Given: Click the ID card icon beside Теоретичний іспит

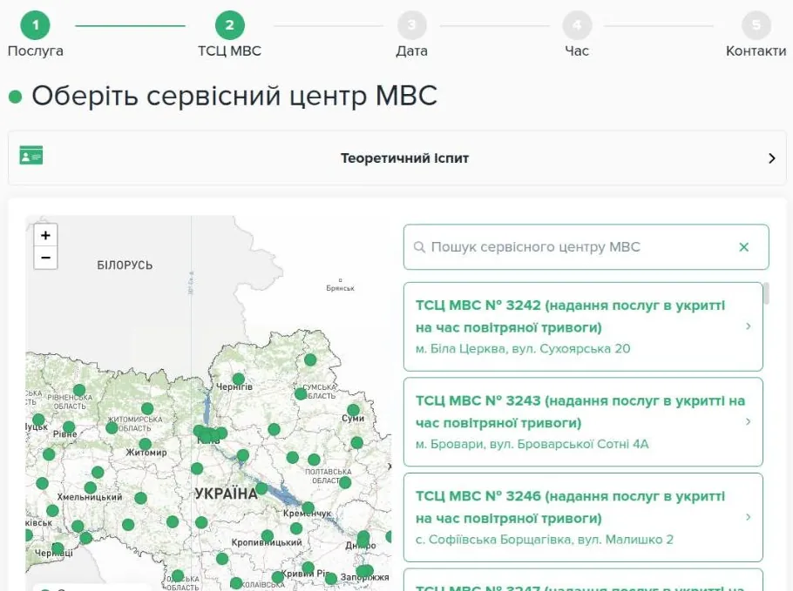Looking at the screenshot, I should 31,155.
